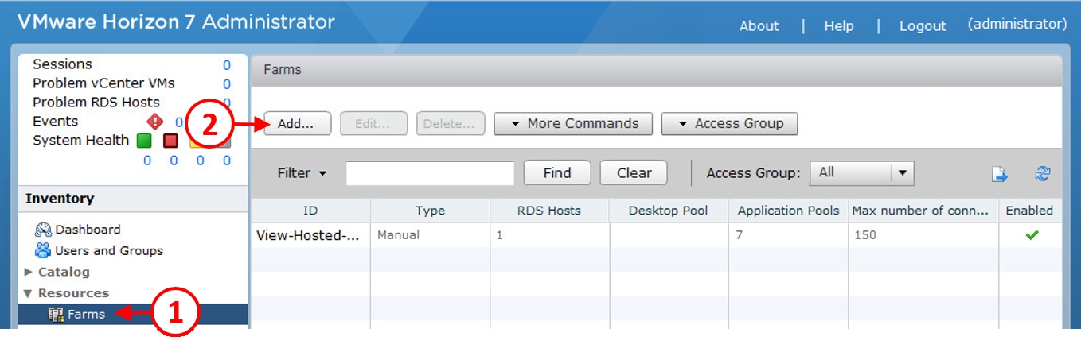Click the red System Health indicator
The width and height of the screenshot is (1081, 352).
(170, 141)
